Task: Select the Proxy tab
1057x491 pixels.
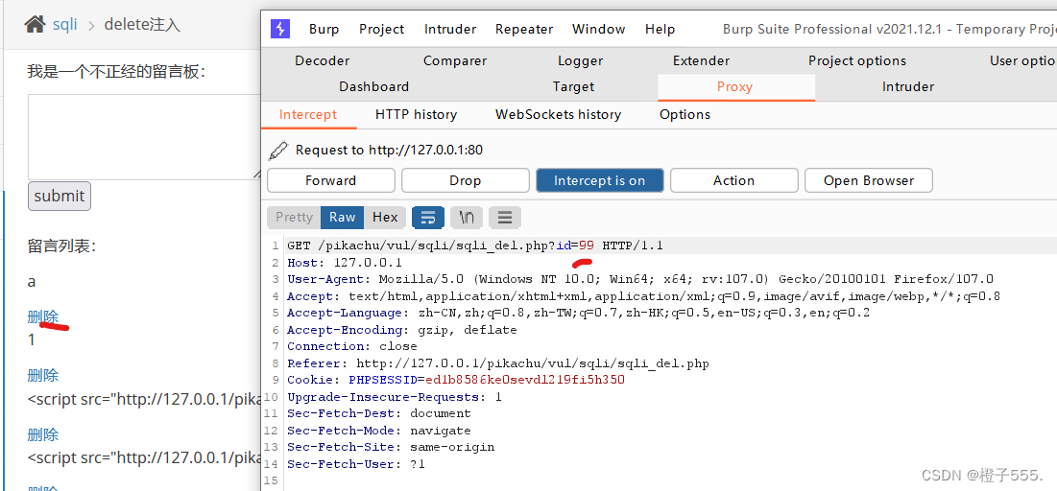Action: tap(735, 87)
